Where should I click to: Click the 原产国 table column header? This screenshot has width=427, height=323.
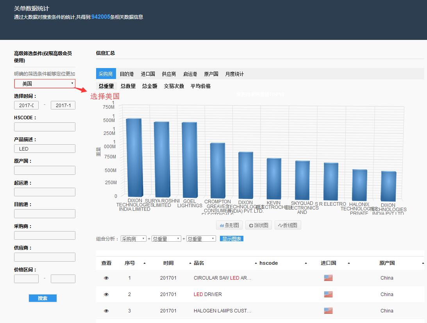387,263
